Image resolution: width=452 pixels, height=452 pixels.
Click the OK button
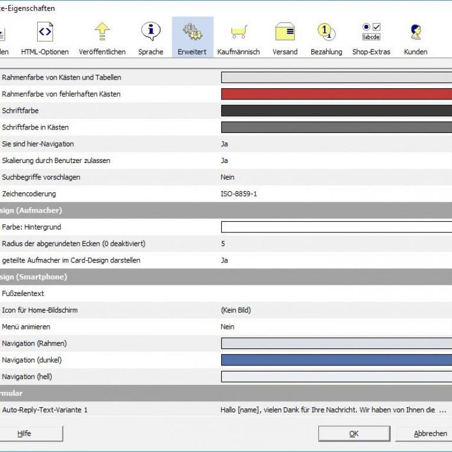coord(354,433)
